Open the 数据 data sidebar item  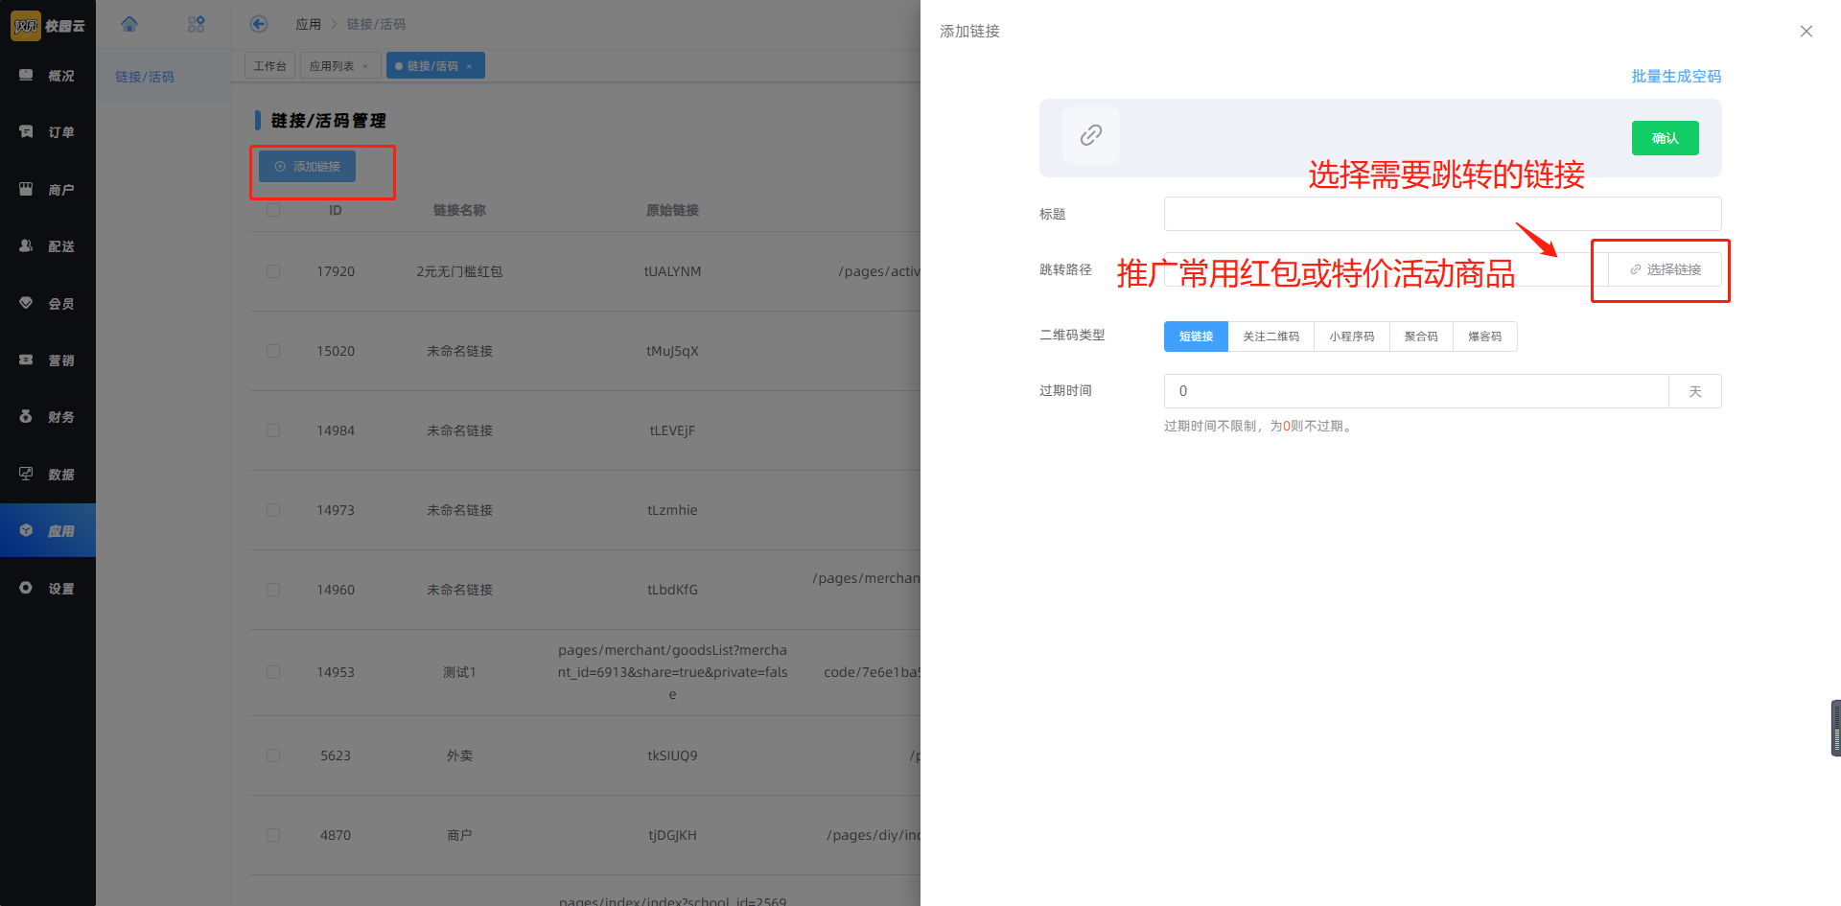coord(48,475)
